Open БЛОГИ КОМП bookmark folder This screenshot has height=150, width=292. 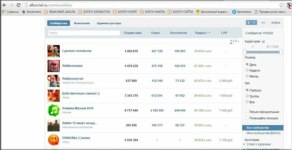[125, 12]
